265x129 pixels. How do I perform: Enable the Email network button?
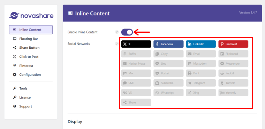pyautogui.click(x=201, y=54)
